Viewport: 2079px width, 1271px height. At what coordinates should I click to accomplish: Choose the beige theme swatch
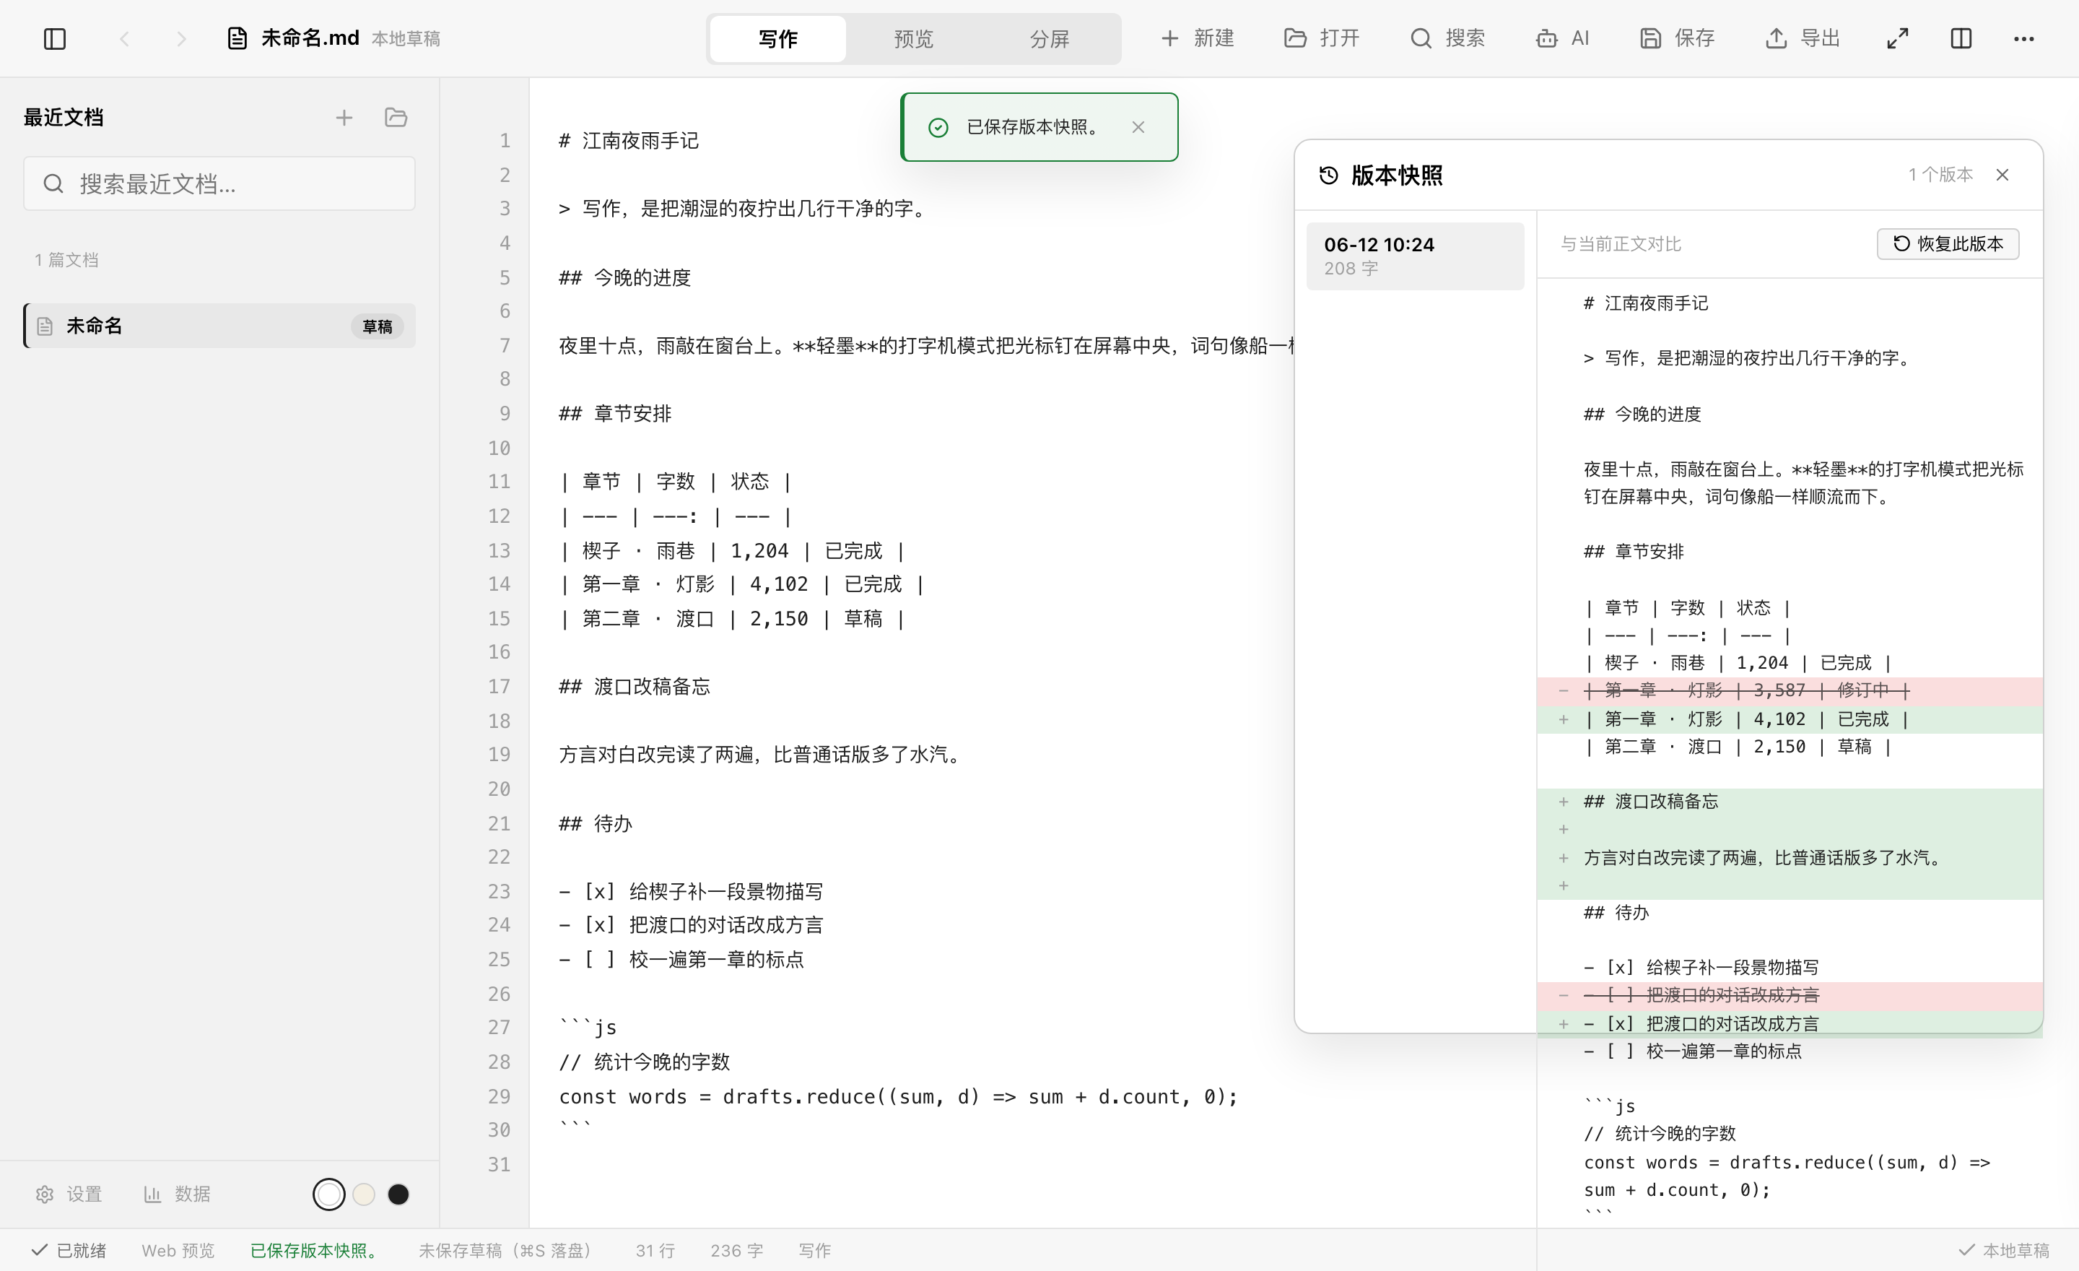[x=364, y=1194]
